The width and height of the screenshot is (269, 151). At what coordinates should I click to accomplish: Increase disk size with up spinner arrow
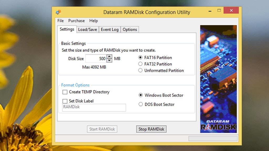tap(110, 57)
